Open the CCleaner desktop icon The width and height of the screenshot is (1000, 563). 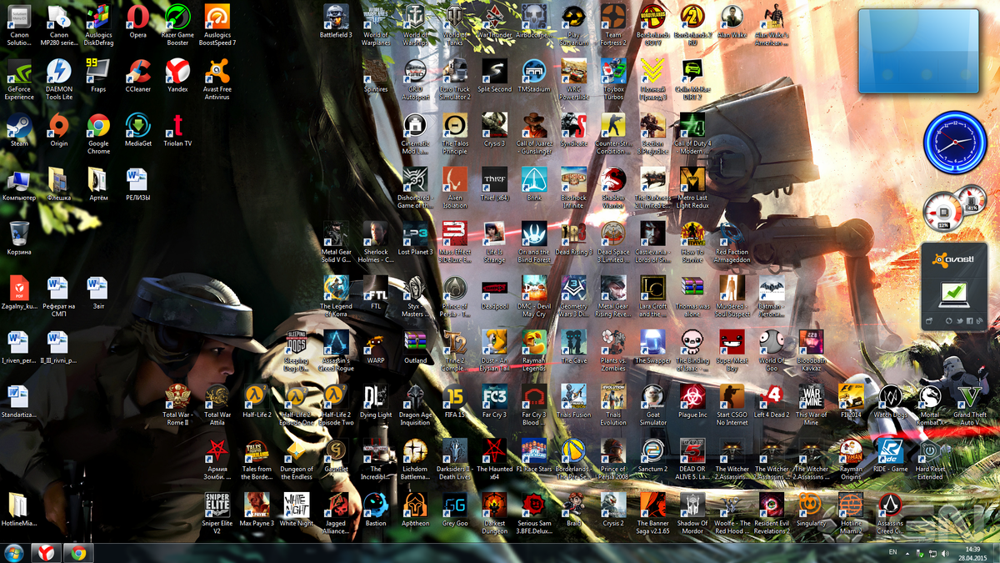138,75
